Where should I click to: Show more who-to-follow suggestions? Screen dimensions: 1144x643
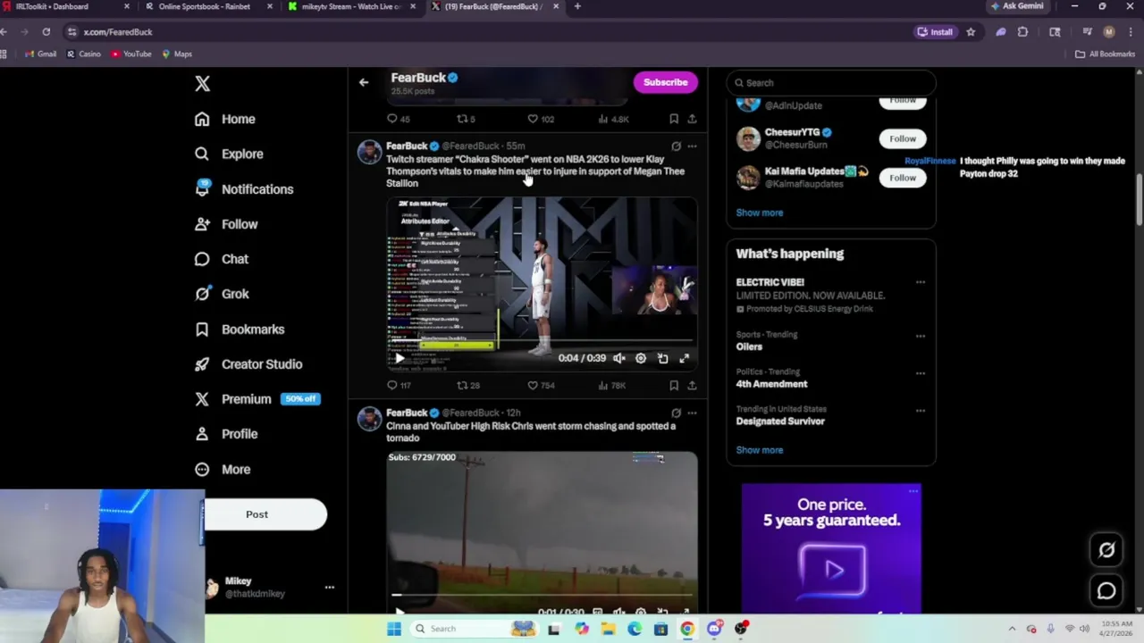(760, 213)
